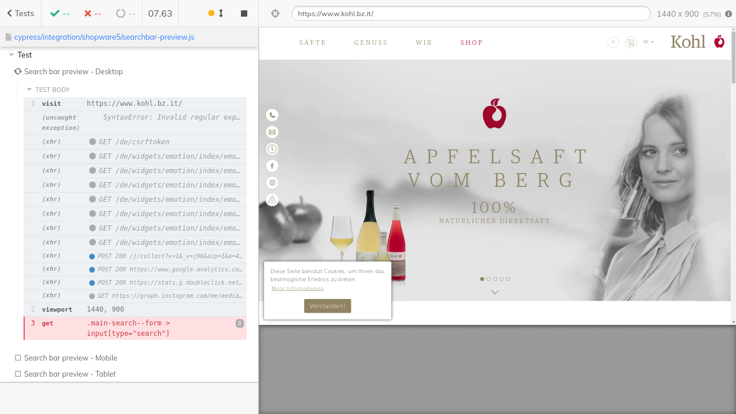
Task: Select the first carousel slide dot
Action: 482,279
